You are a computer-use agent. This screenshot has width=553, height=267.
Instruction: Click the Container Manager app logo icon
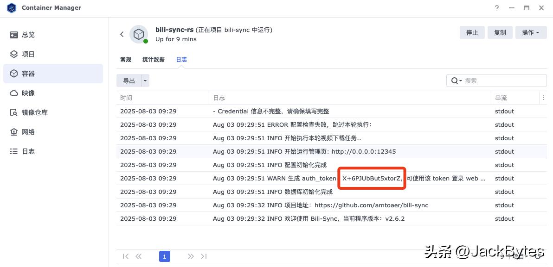[x=12, y=8]
